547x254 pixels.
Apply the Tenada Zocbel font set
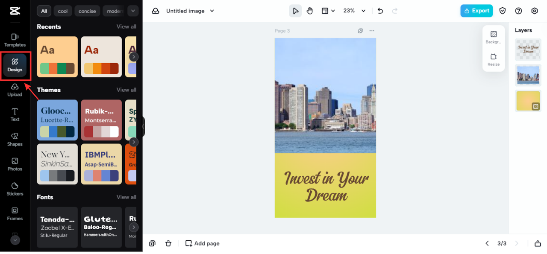[57, 227]
